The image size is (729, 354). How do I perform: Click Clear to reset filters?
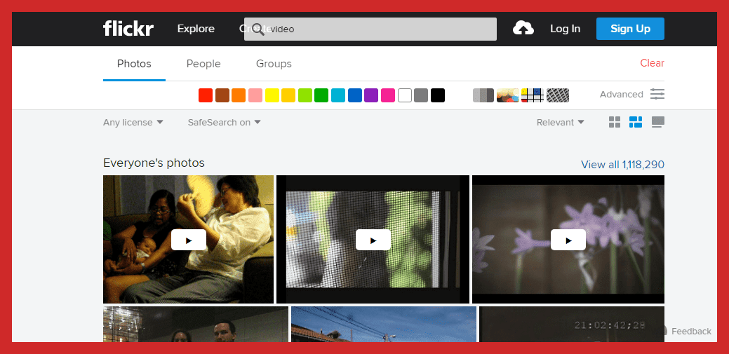652,63
